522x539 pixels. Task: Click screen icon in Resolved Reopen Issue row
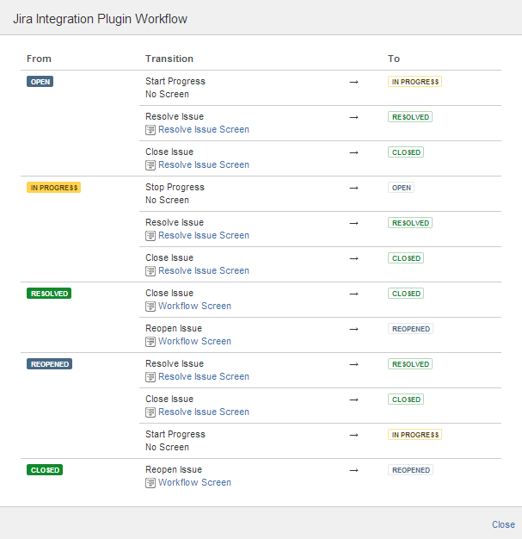[x=150, y=342]
